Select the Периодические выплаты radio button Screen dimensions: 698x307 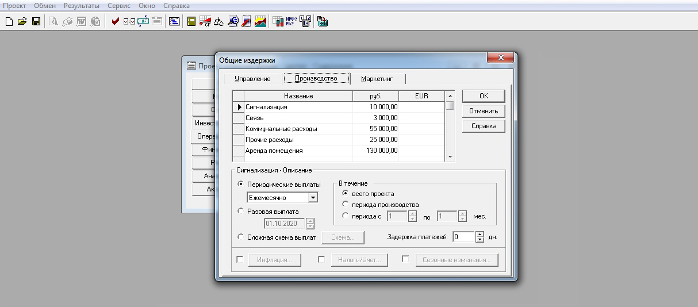(240, 184)
